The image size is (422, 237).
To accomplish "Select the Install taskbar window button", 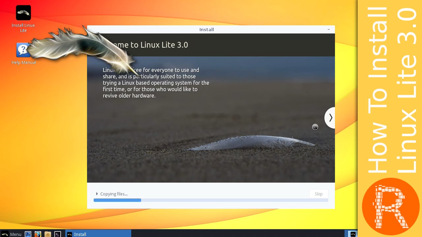I will click(98, 234).
